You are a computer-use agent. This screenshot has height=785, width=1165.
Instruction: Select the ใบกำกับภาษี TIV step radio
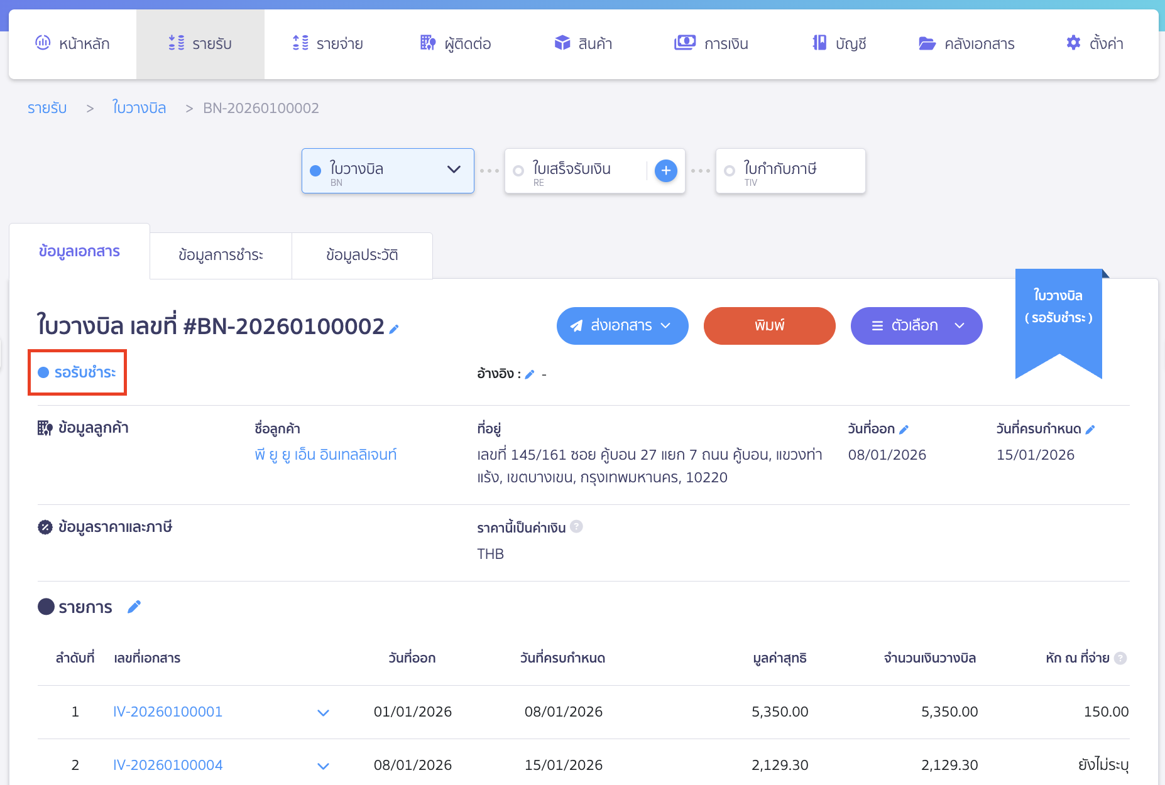point(729,171)
